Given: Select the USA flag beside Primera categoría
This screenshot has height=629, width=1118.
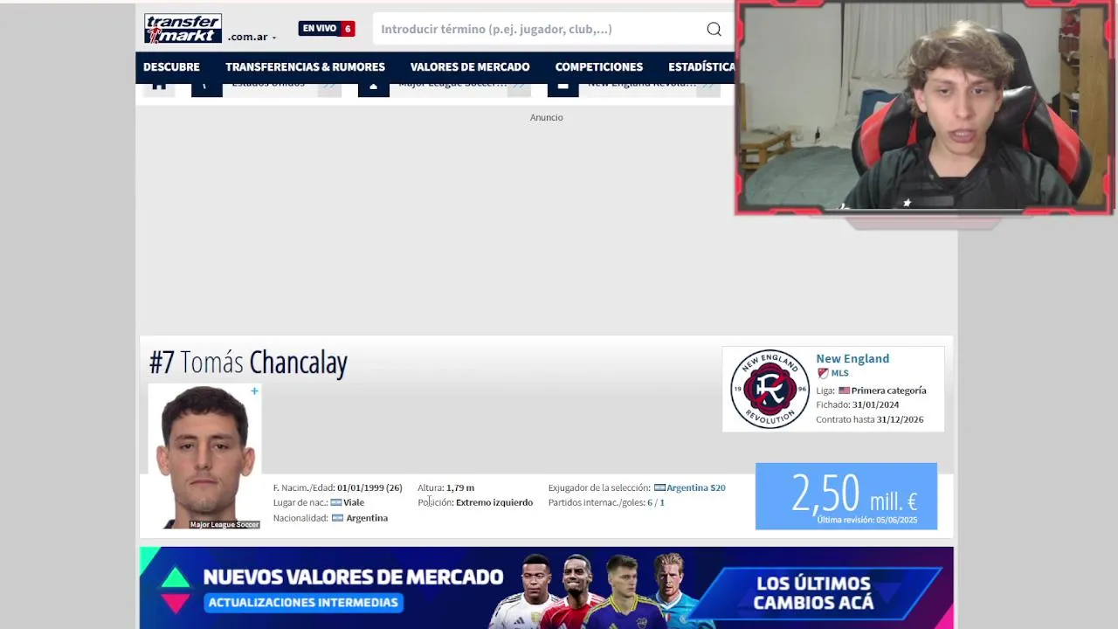Looking at the screenshot, I should coord(844,391).
